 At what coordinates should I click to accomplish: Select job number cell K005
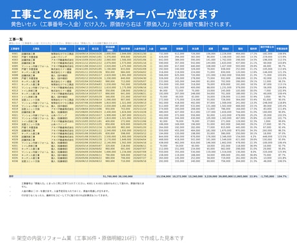click(15, 66)
